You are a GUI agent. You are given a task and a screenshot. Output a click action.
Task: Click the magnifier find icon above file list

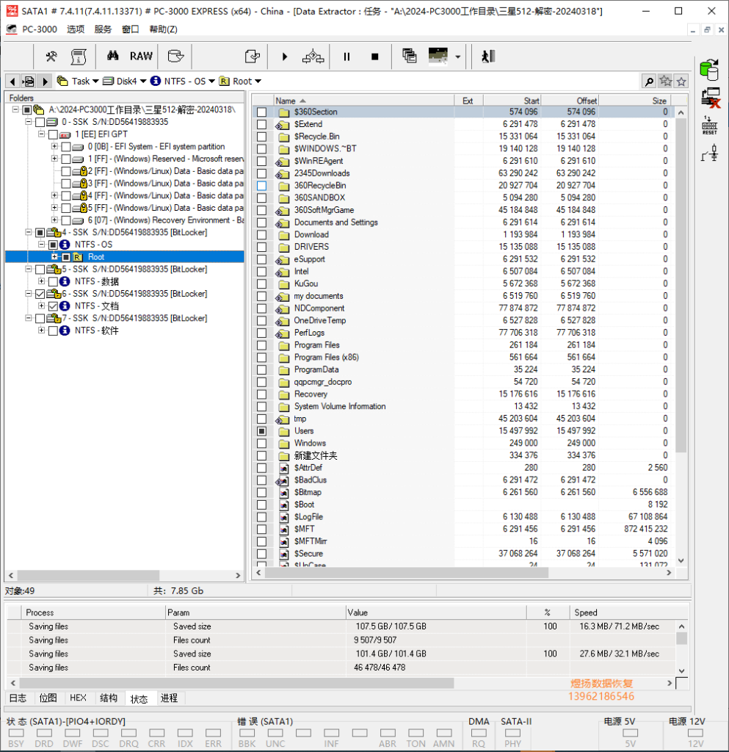click(x=649, y=82)
